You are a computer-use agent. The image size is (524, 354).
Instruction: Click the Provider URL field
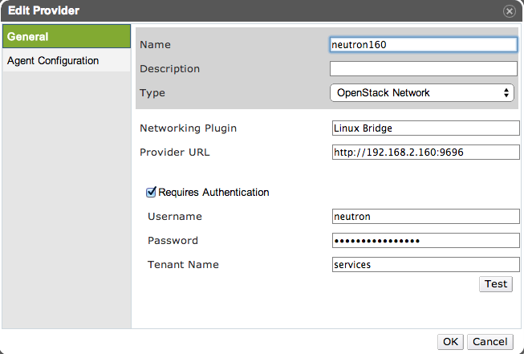tap(426, 152)
